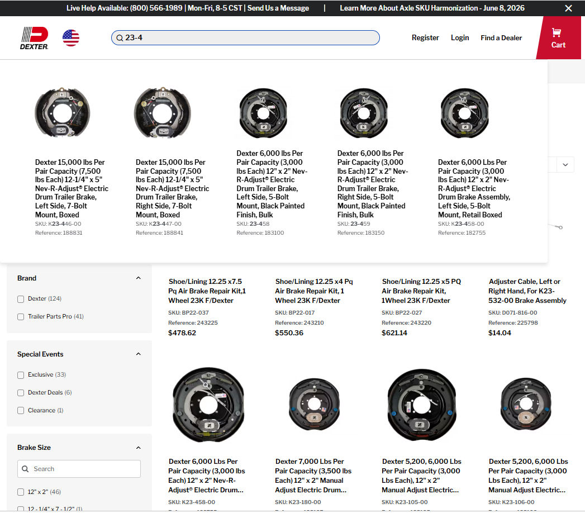This screenshot has width=585, height=513.
Task: Click SKU: BP22-037 text
Action: tap(188, 312)
